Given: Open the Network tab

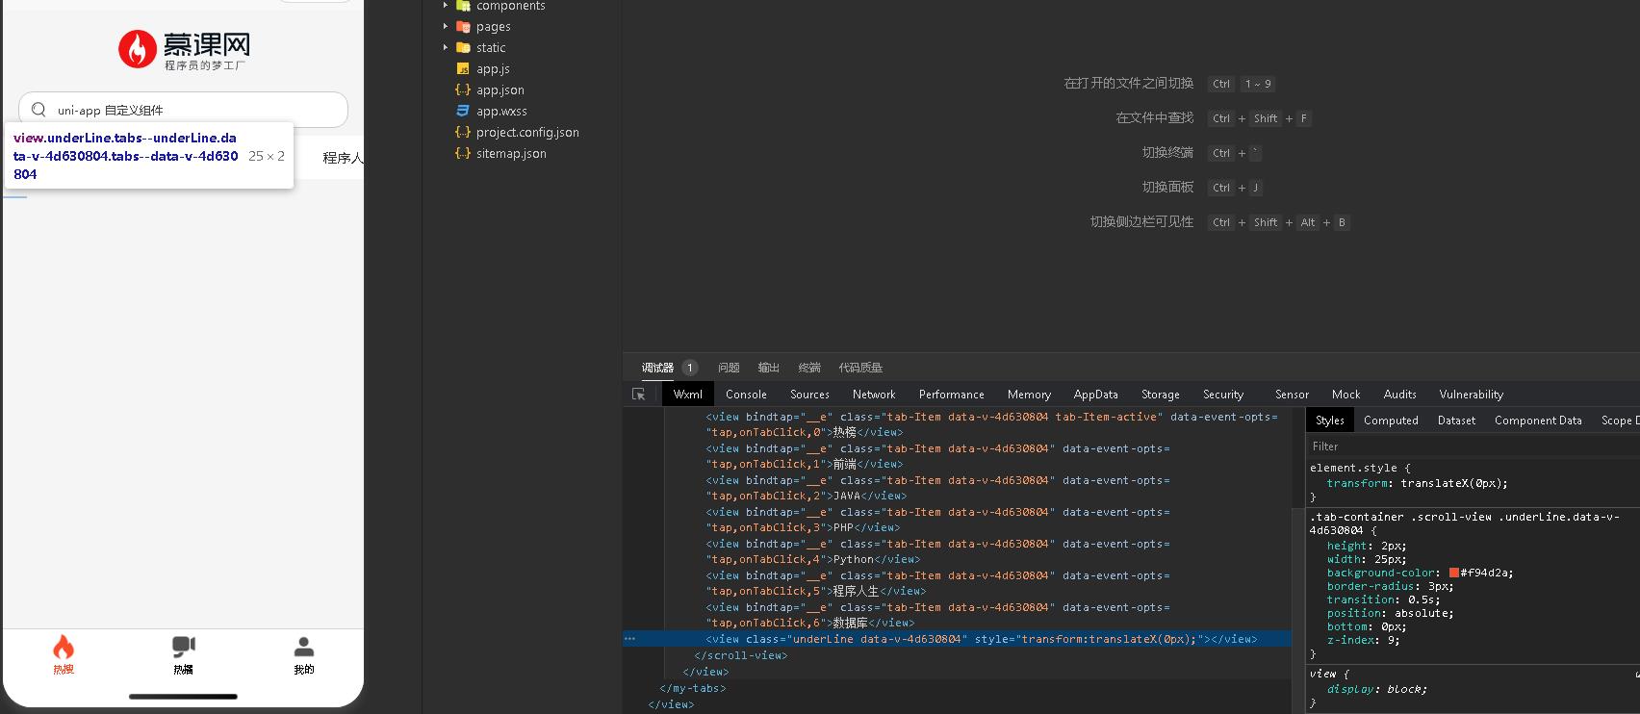Looking at the screenshot, I should tap(874, 395).
